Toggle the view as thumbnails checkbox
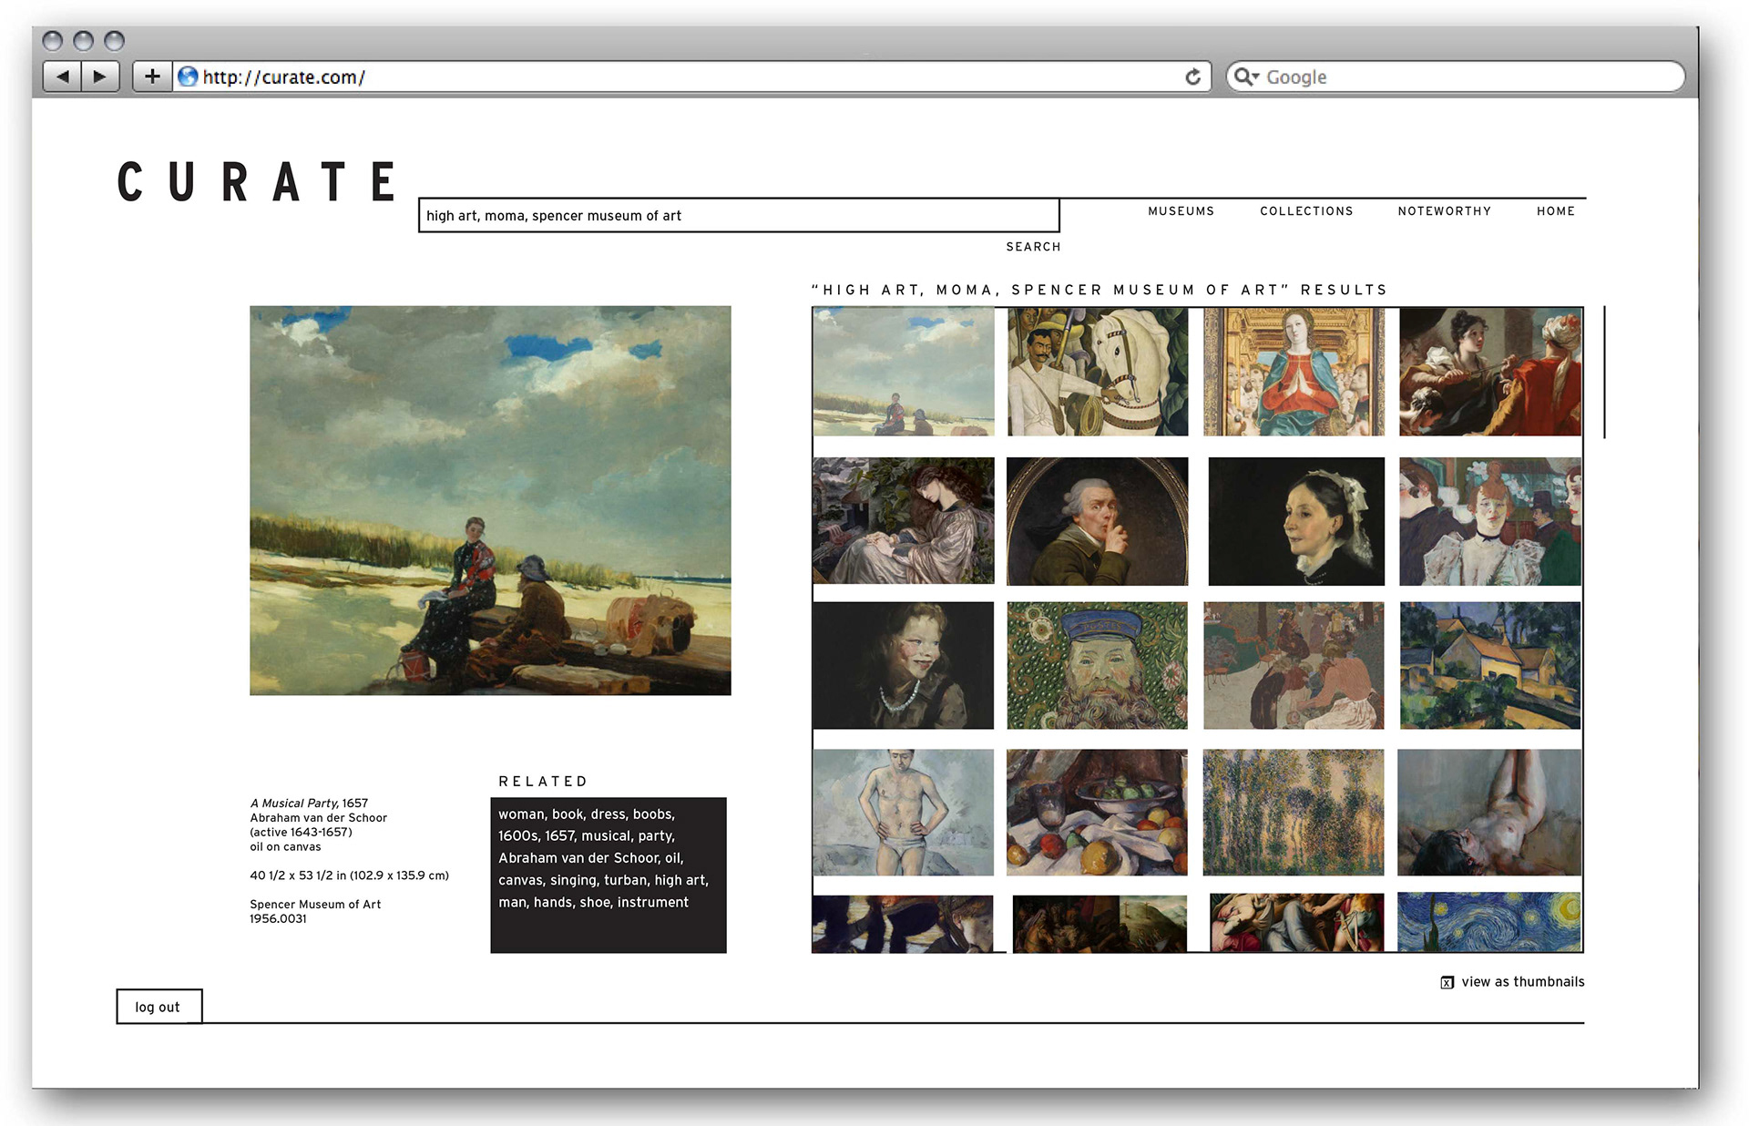Image resolution: width=1749 pixels, height=1126 pixels. pos(1447,982)
